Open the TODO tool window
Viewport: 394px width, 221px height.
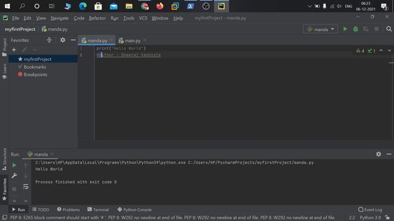pos(41,210)
